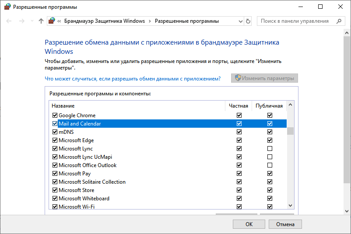Uncheck mDNS name checkbox
Image resolution: width=351 pixels, height=234 pixels.
point(55,132)
